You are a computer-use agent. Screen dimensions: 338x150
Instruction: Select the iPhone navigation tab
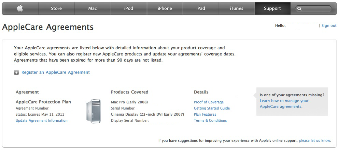[x=165, y=9]
